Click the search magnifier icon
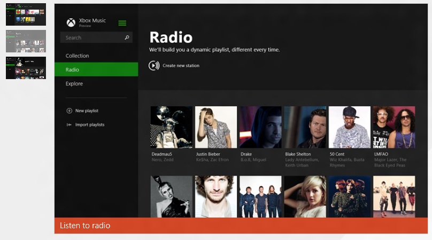 [127, 38]
